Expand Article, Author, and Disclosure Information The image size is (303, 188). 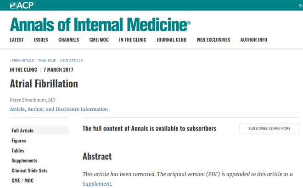click(59, 109)
